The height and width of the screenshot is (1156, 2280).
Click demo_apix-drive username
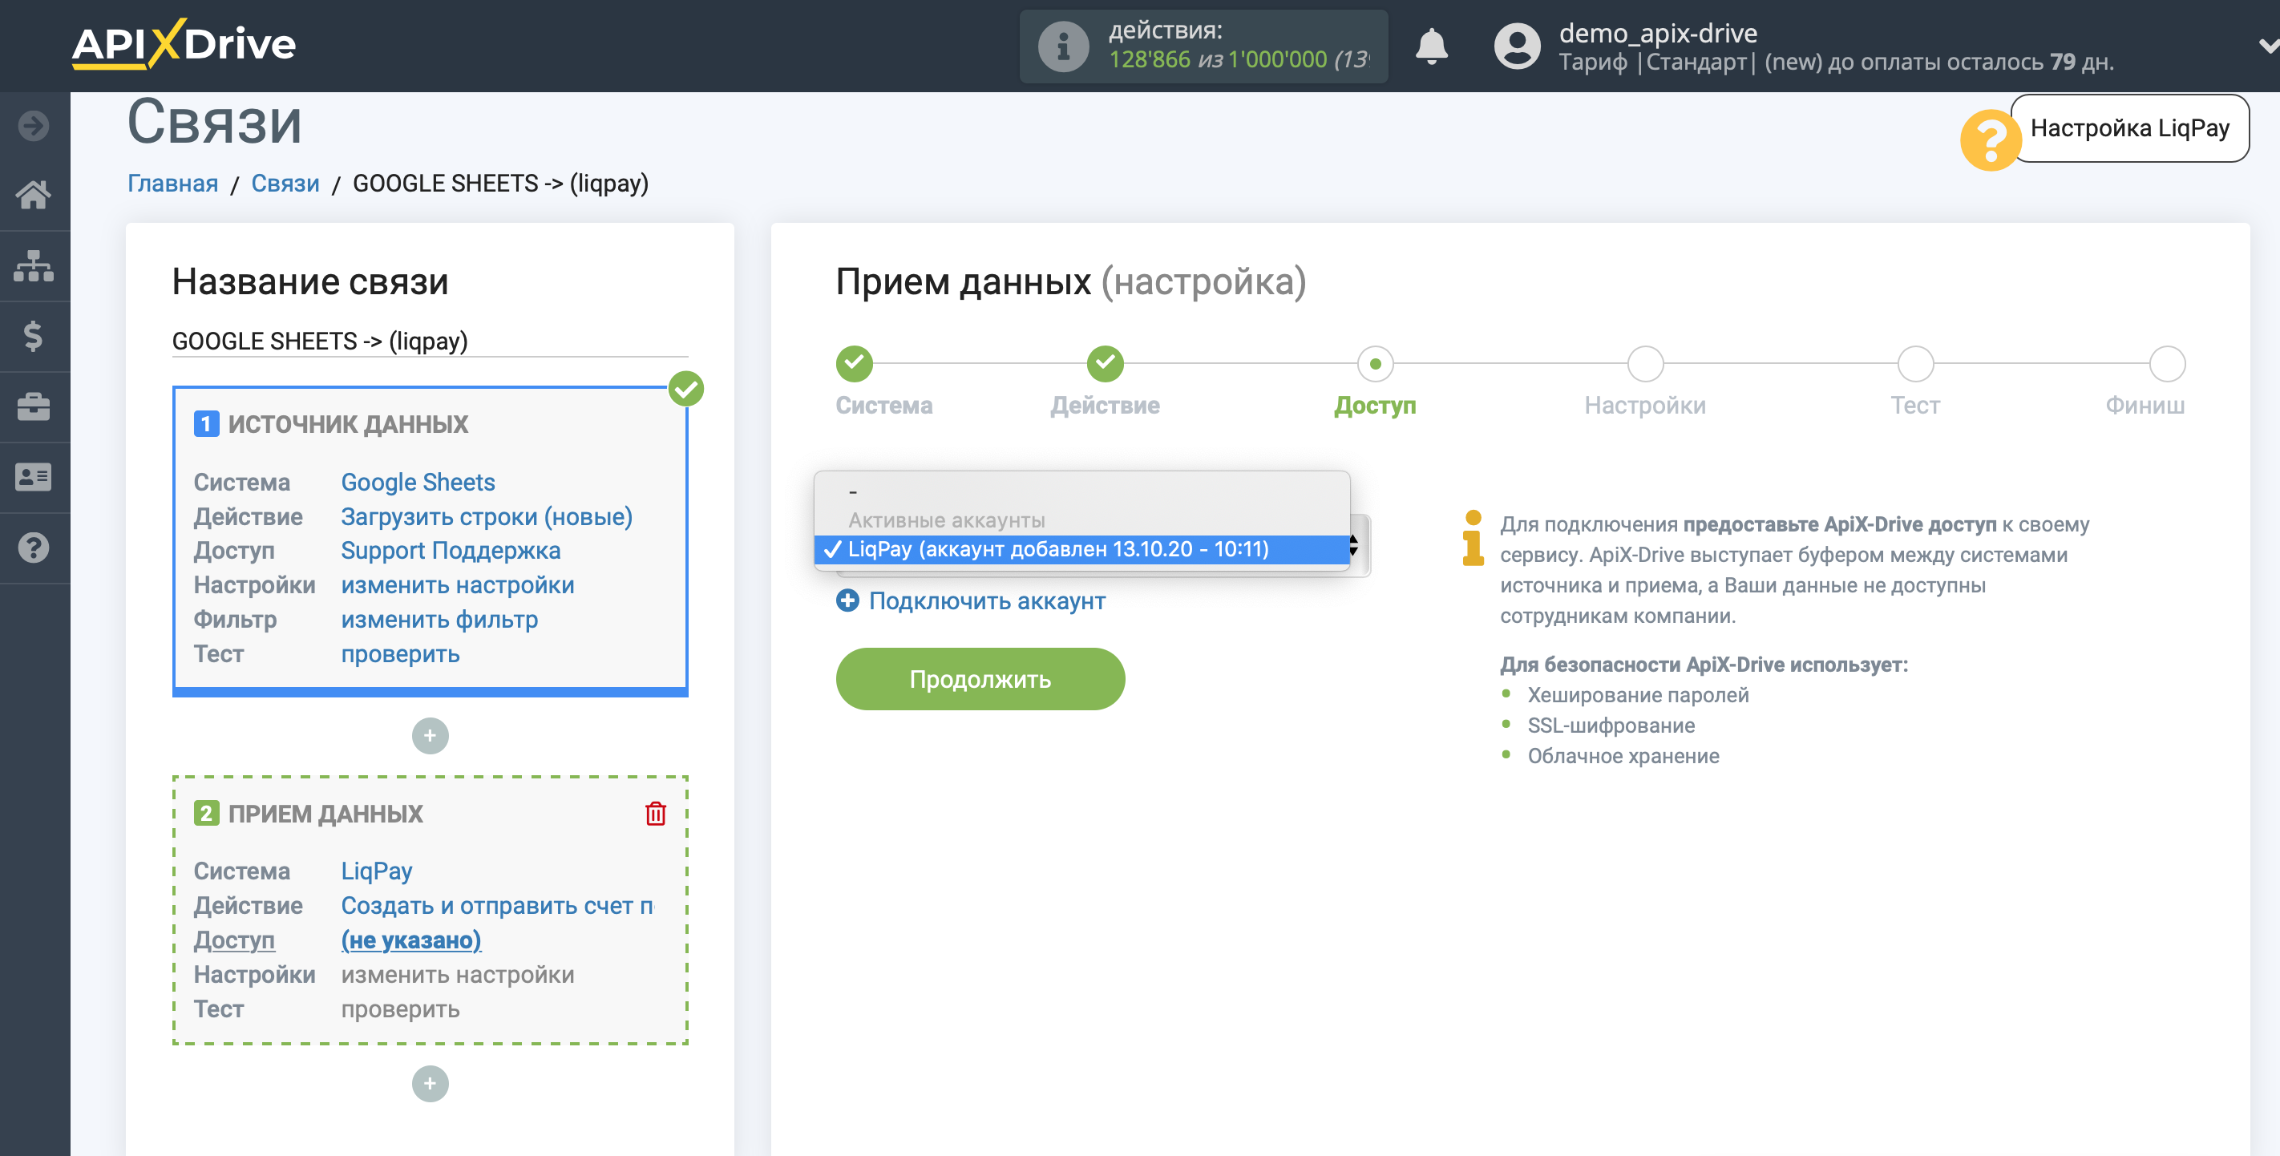(x=1658, y=33)
